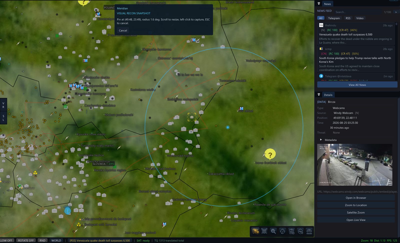Screen dimensions: 400x243
Task: Click the facility marker at Lviv oblast
Action: click(241, 108)
